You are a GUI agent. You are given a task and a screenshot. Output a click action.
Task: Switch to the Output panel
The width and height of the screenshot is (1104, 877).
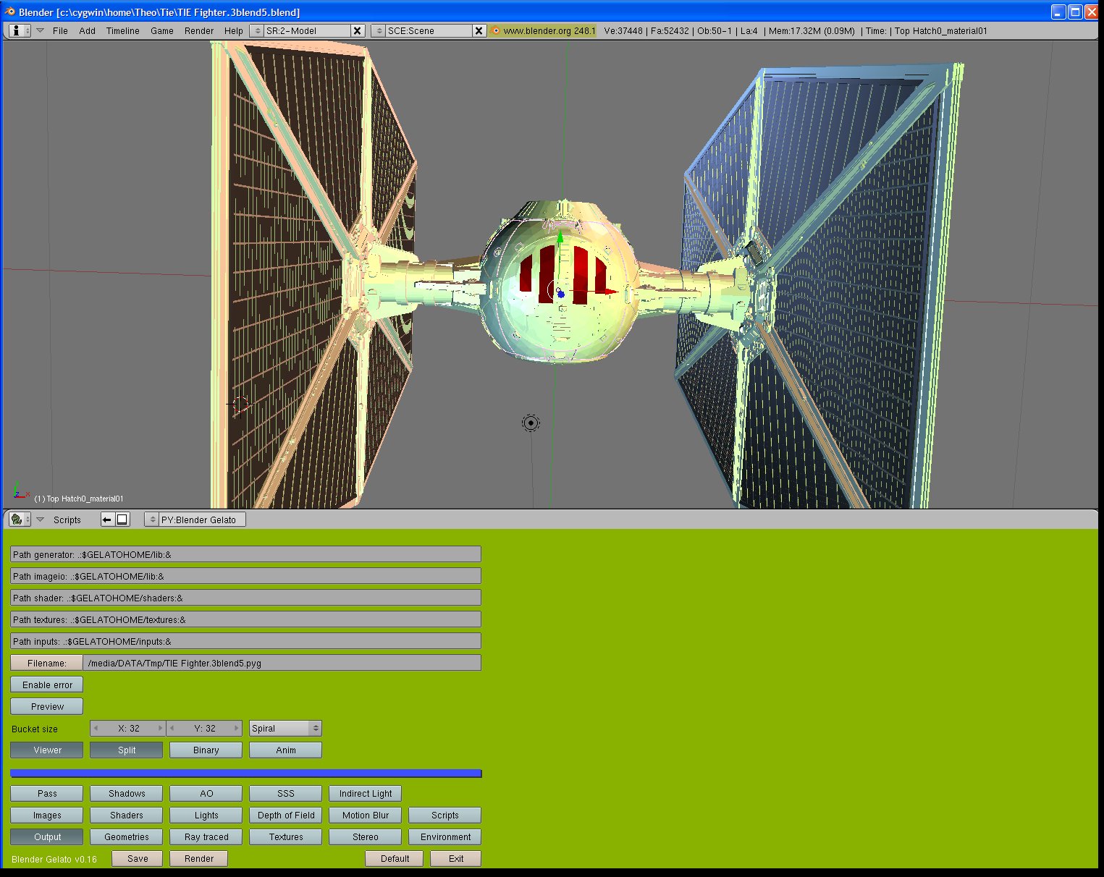click(x=47, y=837)
